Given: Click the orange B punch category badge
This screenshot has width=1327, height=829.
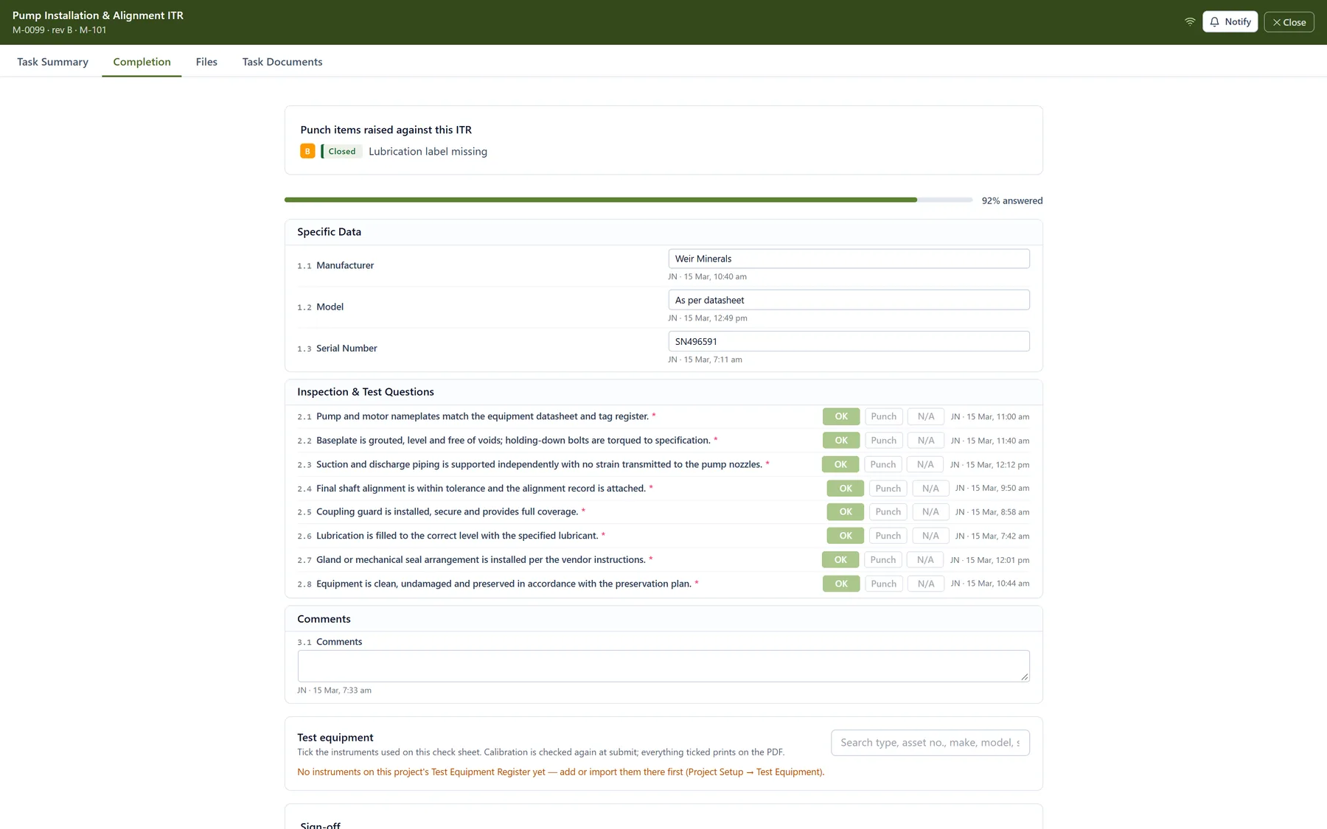Looking at the screenshot, I should (x=307, y=151).
